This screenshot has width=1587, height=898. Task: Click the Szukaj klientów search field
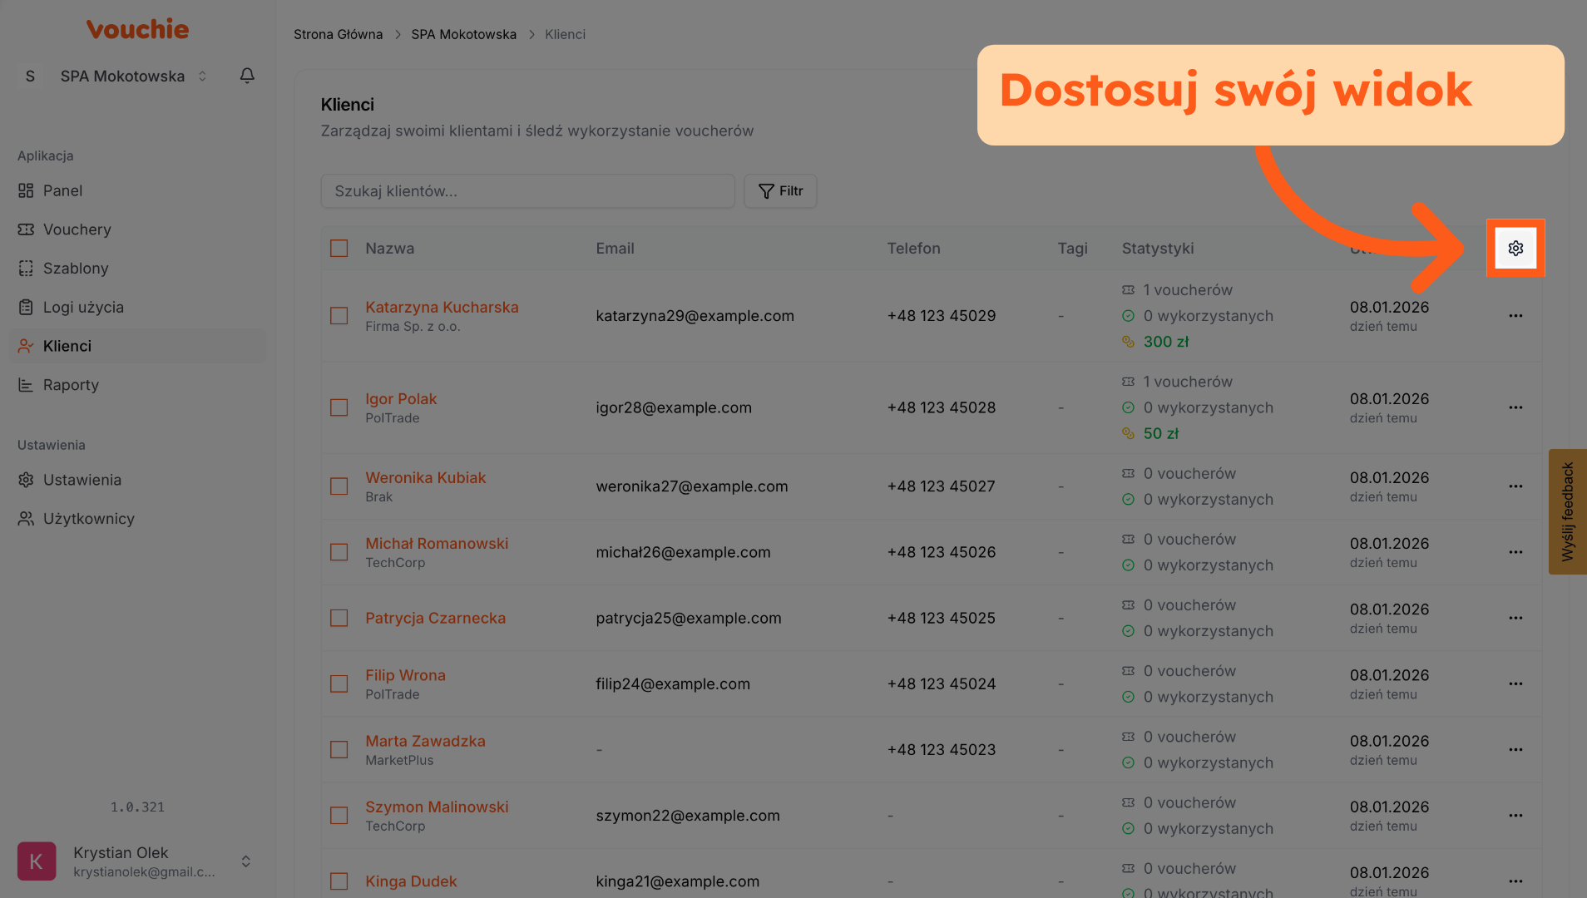tap(527, 191)
